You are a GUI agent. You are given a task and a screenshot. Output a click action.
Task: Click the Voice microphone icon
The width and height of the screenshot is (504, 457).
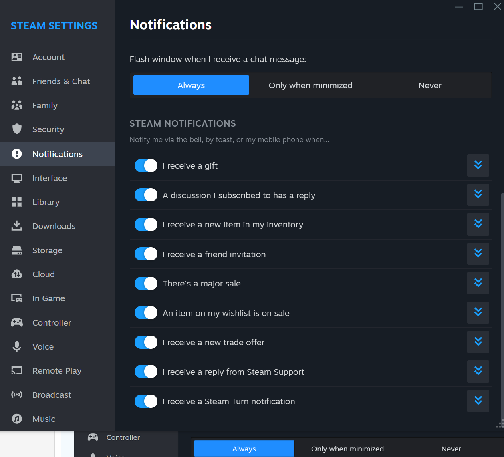coord(17,346)
